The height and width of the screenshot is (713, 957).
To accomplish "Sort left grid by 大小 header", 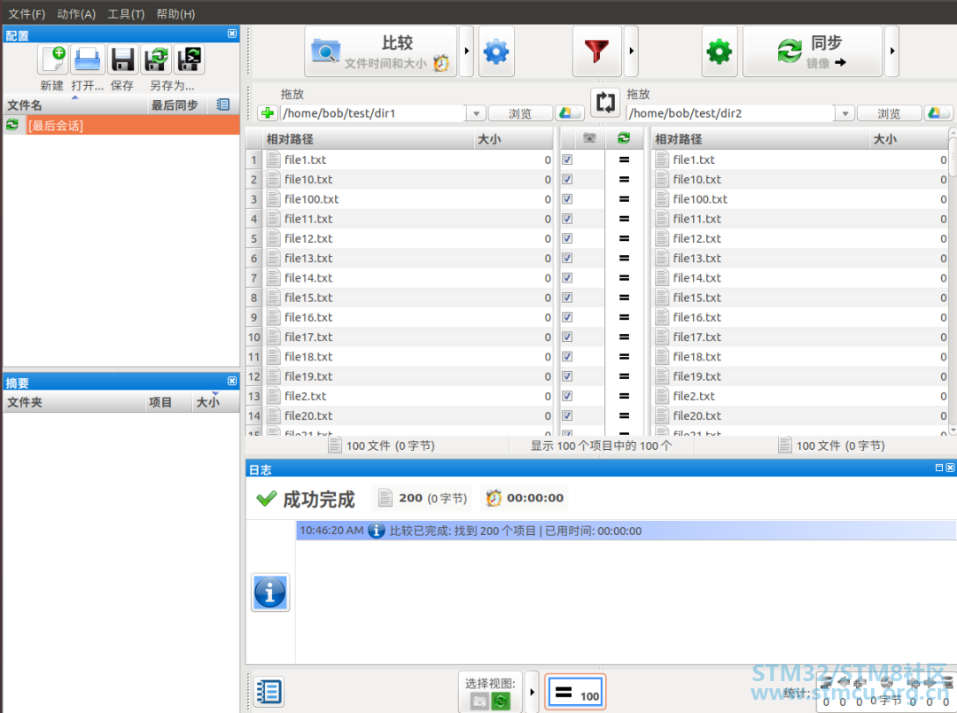I will pyautogui.click(x=513, y=139).
